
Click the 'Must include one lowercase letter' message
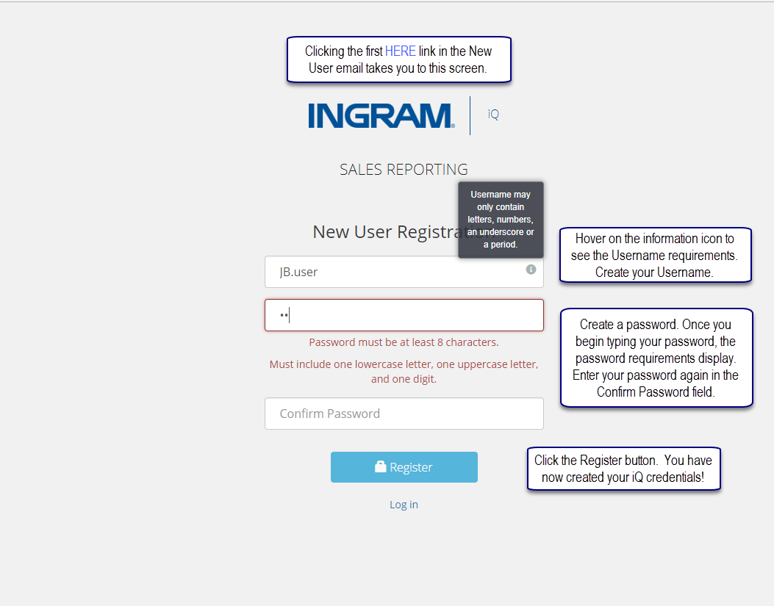(x=404, y=372)
